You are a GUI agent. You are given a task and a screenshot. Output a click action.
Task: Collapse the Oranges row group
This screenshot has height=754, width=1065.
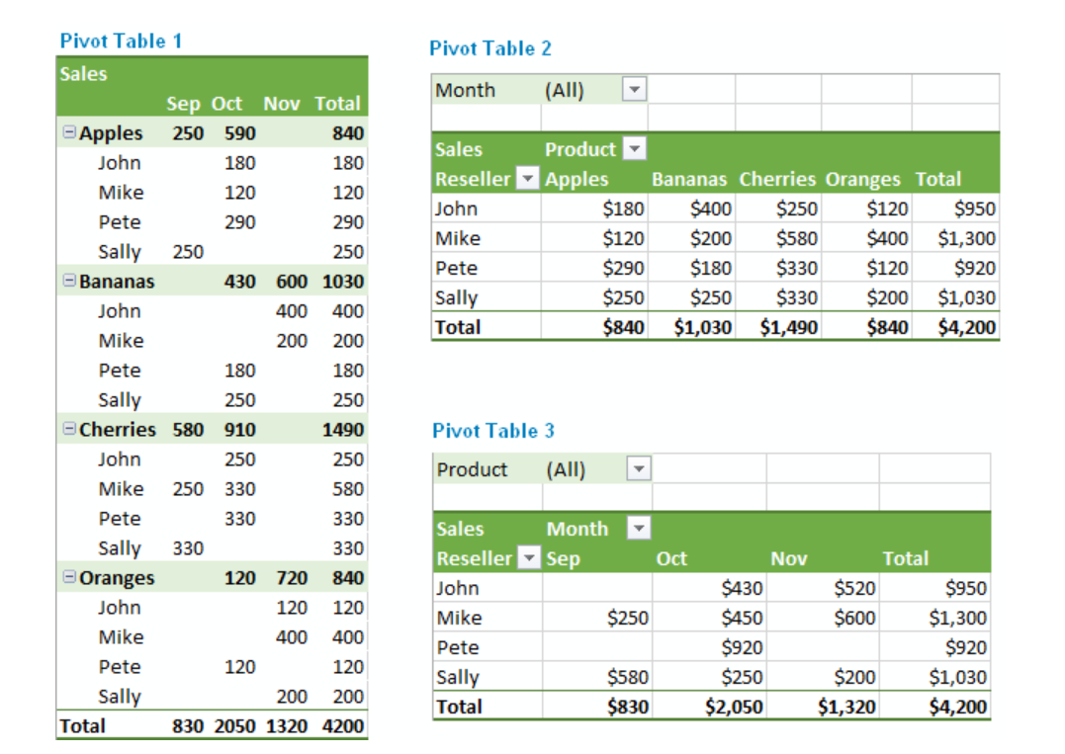pos(70,578)
